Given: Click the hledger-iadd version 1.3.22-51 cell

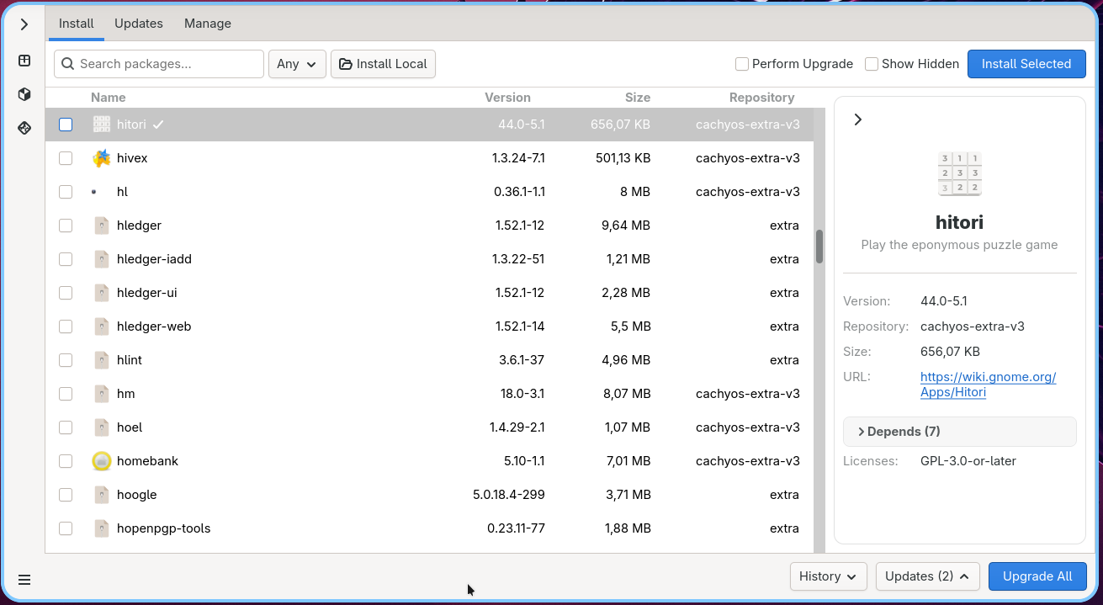Looking at the screenshot, I should 518,259.
